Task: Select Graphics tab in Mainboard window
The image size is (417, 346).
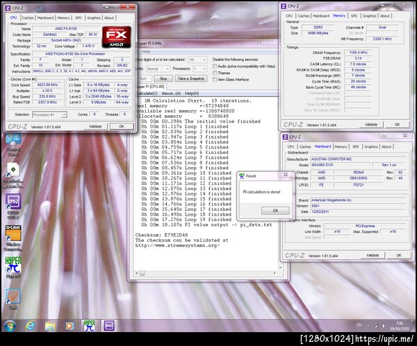Action: pyautogui.click(x=371, y=147)
